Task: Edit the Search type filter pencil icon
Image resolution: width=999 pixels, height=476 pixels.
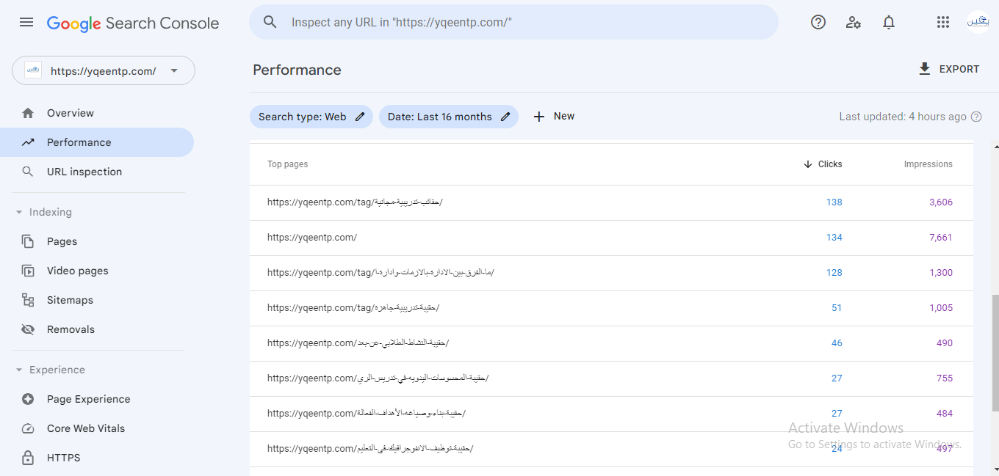Action: tap(360, 117)
